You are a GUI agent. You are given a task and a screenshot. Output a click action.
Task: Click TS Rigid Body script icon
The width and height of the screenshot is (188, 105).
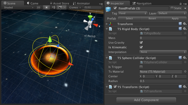click(x=110, y=29)
